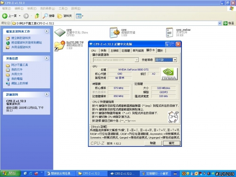Click the 搜尋 search magnifier icon
Screen dimensions: 236x177
[x=45, y=16]
